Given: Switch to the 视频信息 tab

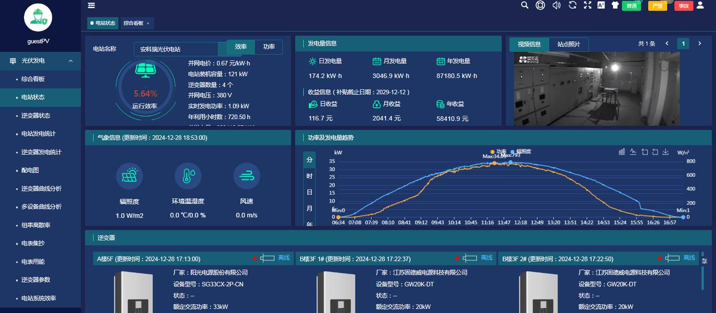Looking at the screenshot, I should point(529,44).
